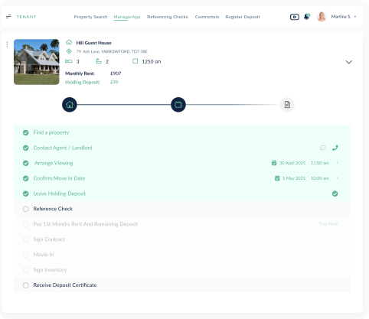Expand the Confirm Move In Date row arrow
Screen dimensions: 369x319
[338, 178]
